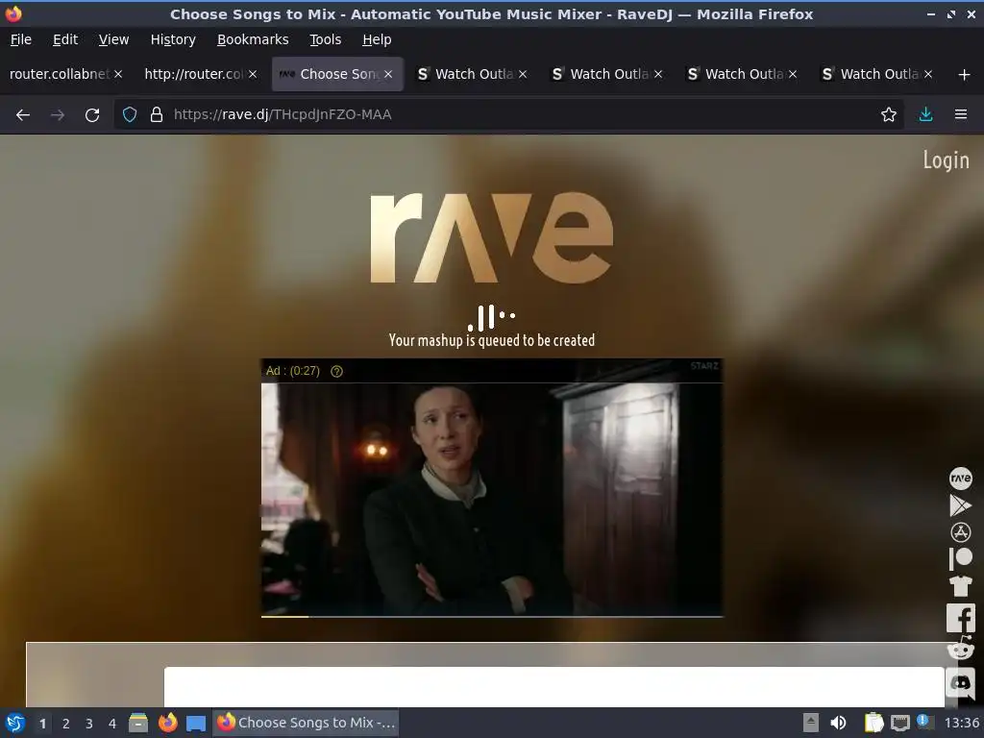Show site security padlock info
This screenshot has height=738, width=984.
point(157,115)
